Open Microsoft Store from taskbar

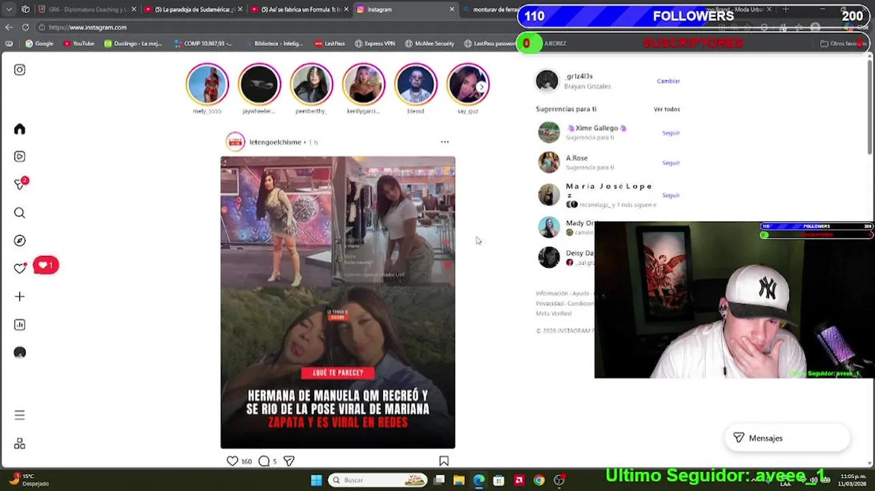pos(499,480)
